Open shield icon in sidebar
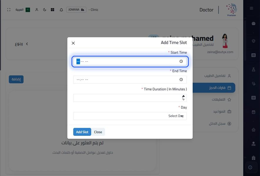Screen dimensions: 260x176 pos(254,41)
